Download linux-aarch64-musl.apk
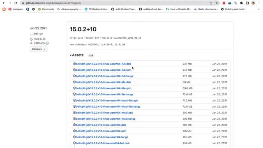This screenshot has height=148, width=263. pos(104,113)
